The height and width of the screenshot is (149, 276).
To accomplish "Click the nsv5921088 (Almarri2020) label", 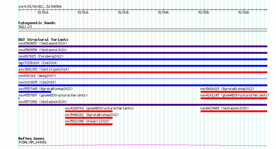I will [x=87, y=121].
